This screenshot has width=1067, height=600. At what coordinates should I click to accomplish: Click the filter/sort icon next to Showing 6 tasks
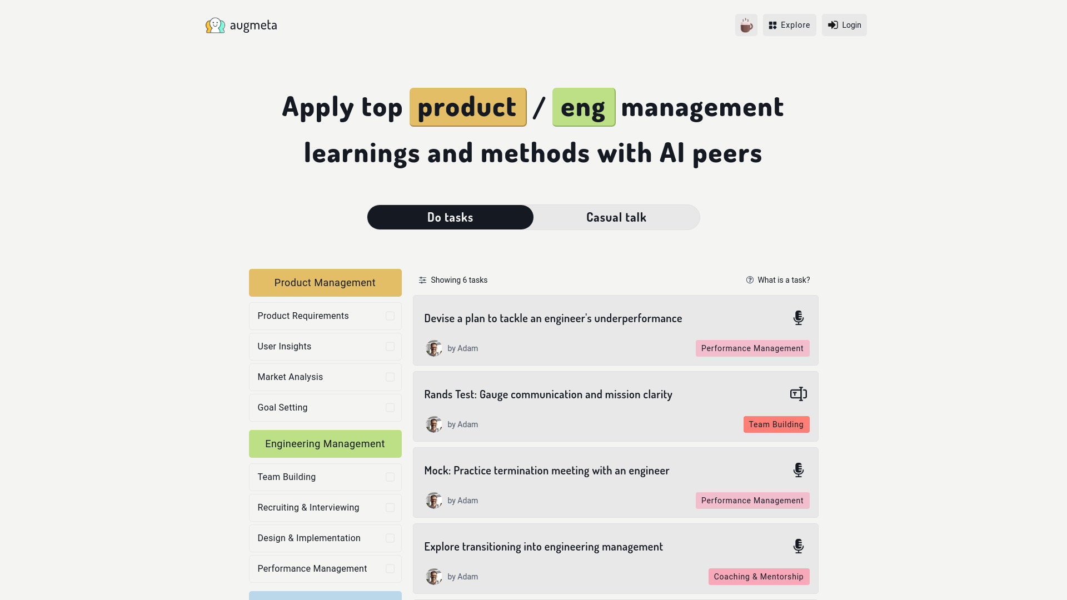pyautogui.click(x=423, y=280)
